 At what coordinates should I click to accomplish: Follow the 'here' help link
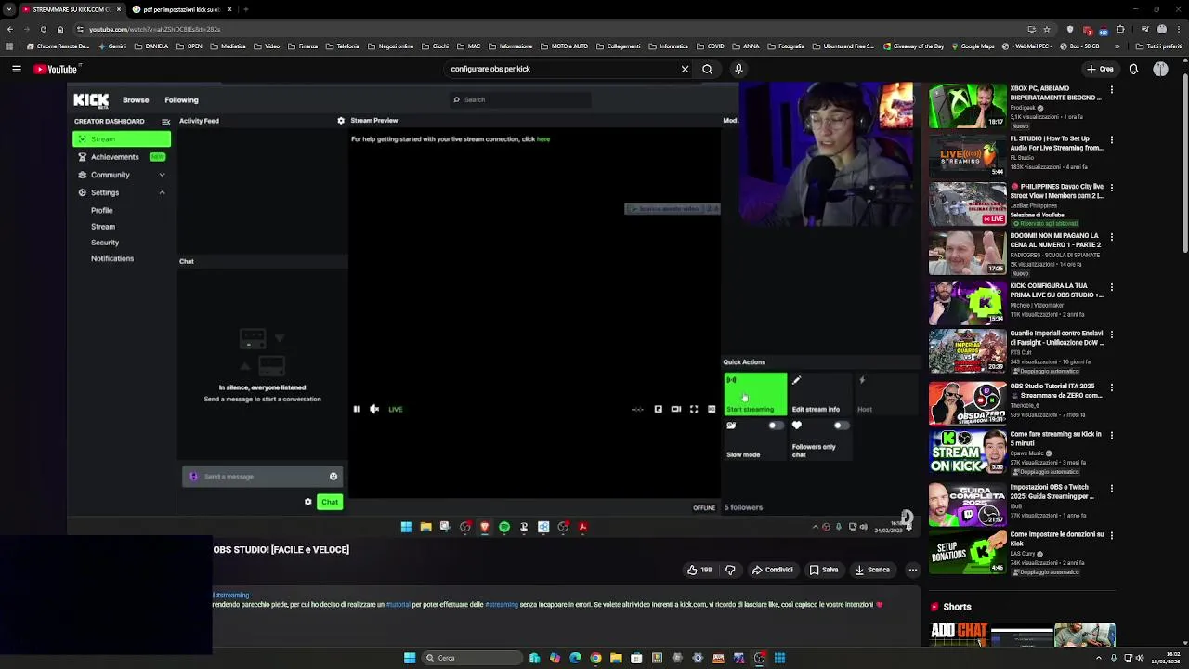click(x=543, y=139)
